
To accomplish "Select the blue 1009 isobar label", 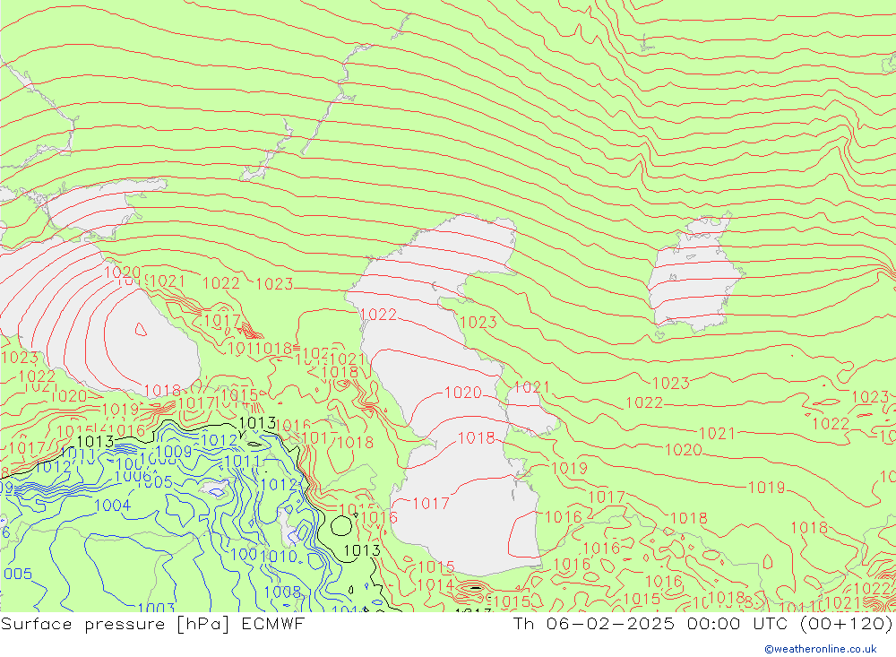I will (x=174, y=452).
